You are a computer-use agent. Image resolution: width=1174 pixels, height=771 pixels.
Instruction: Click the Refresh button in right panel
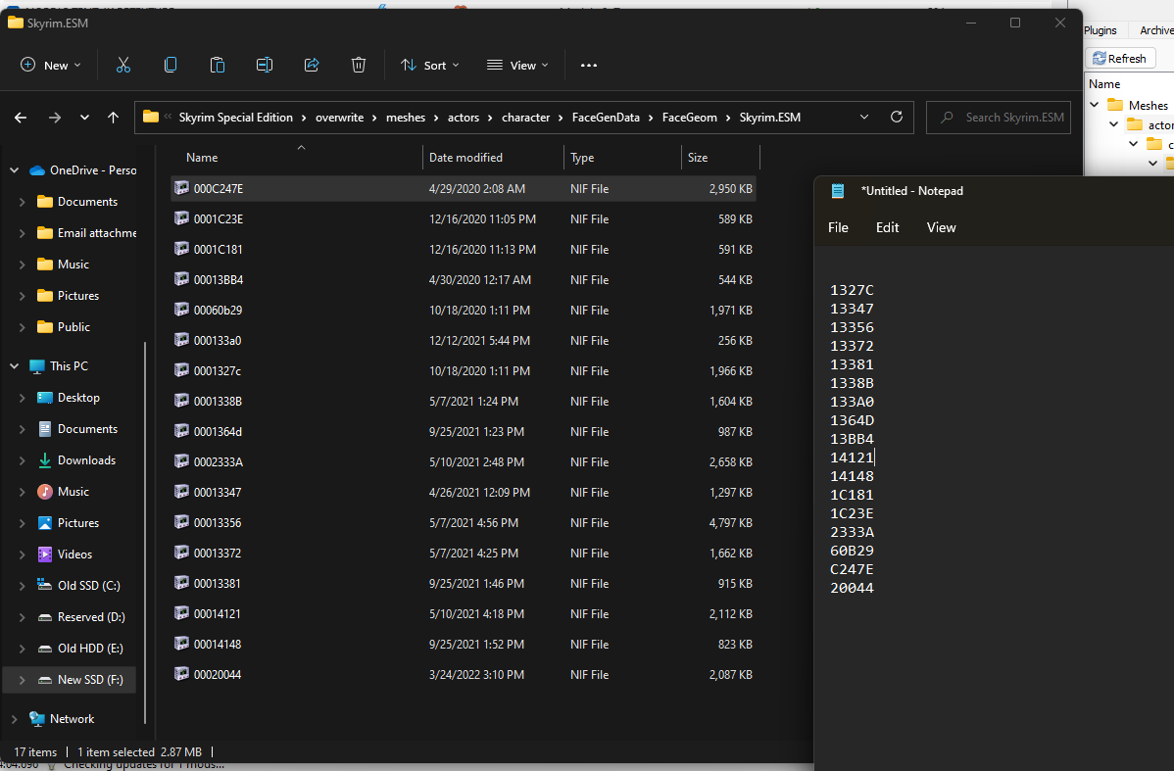click(1120, 59)
